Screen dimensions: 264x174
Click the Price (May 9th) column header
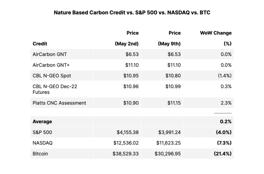(169, 38)
